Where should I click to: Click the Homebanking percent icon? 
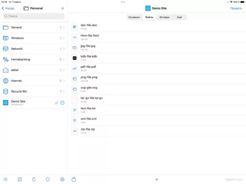[6, 60]
